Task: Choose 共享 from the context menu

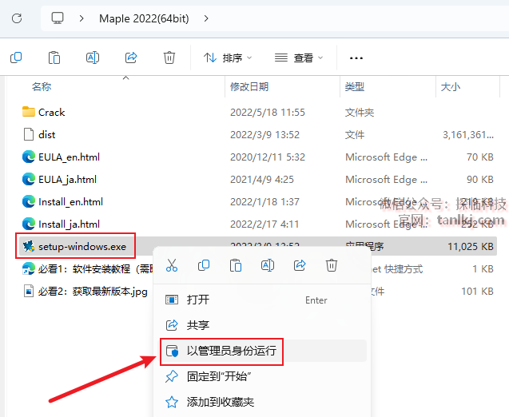Action: (262, 325)
